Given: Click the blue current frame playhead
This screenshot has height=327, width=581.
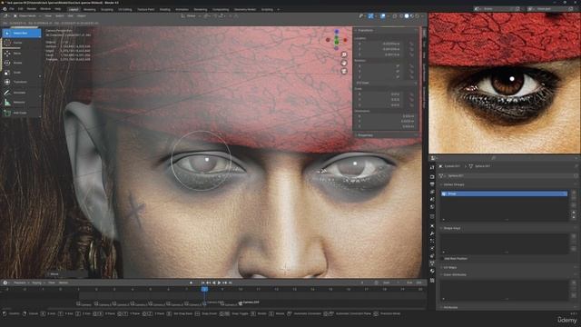Looking at the screenshot, I should tap(204, 289).
